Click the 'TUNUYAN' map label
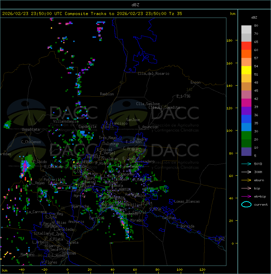This screenshot has width=271, height=274. pos(69,253)
